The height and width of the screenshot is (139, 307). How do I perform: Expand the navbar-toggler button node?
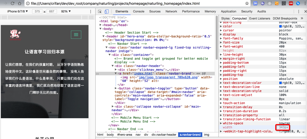[x=116, y=88]
